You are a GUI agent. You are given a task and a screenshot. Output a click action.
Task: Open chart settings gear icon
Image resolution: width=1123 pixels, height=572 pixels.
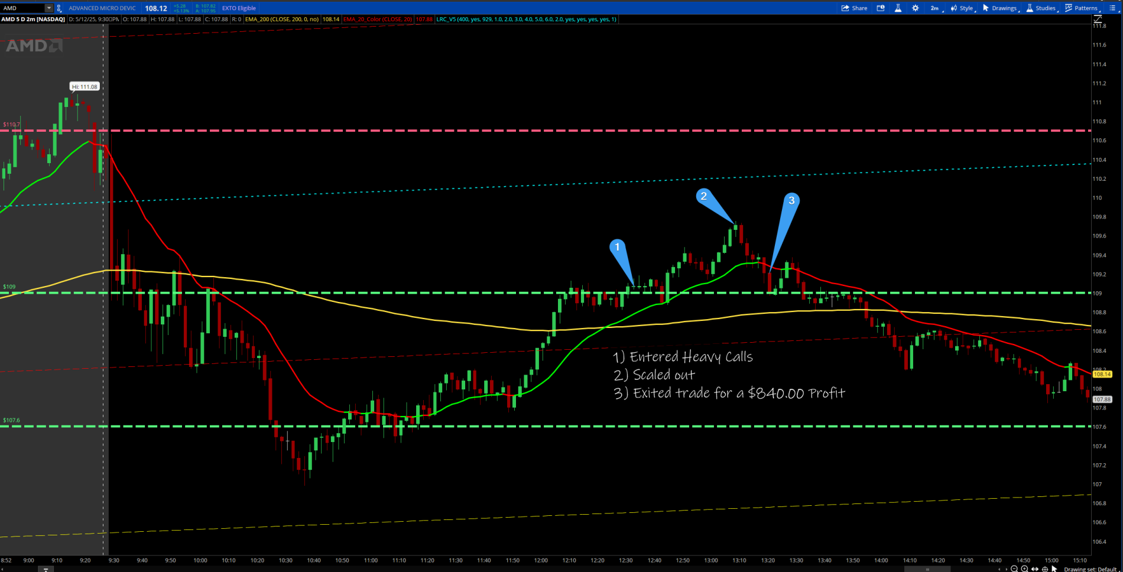click(916, 8)
